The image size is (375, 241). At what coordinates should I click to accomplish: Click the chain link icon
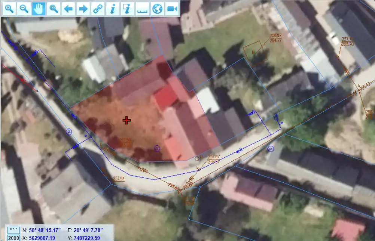click(98, 9)
